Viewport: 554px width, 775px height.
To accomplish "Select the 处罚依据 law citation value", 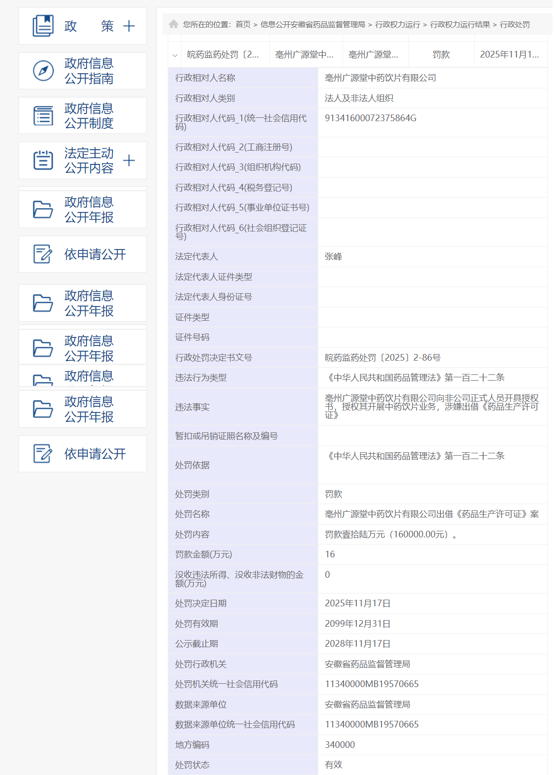I will click(x=415, y=456).
